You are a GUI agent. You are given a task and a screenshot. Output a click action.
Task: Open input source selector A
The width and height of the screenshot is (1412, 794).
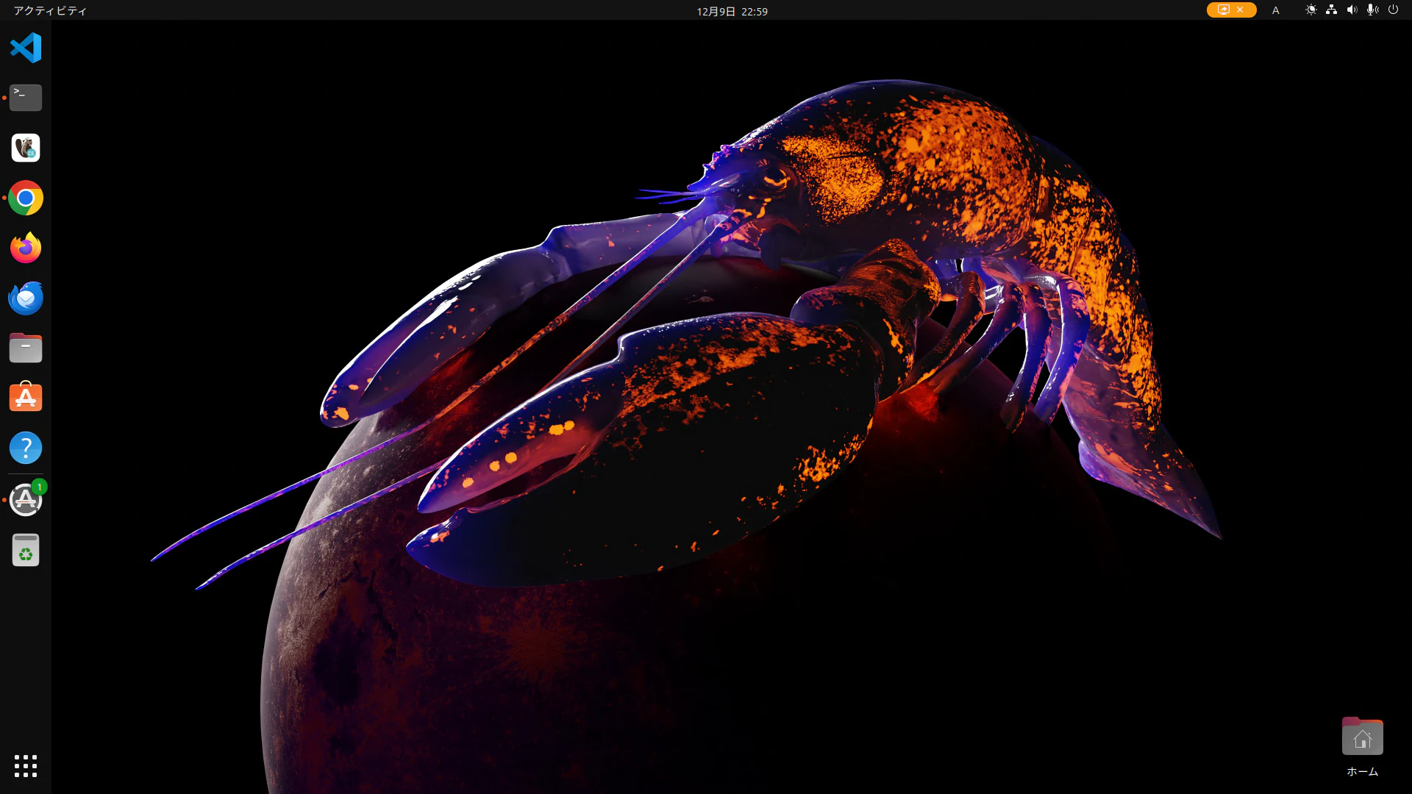[1276, 10]
